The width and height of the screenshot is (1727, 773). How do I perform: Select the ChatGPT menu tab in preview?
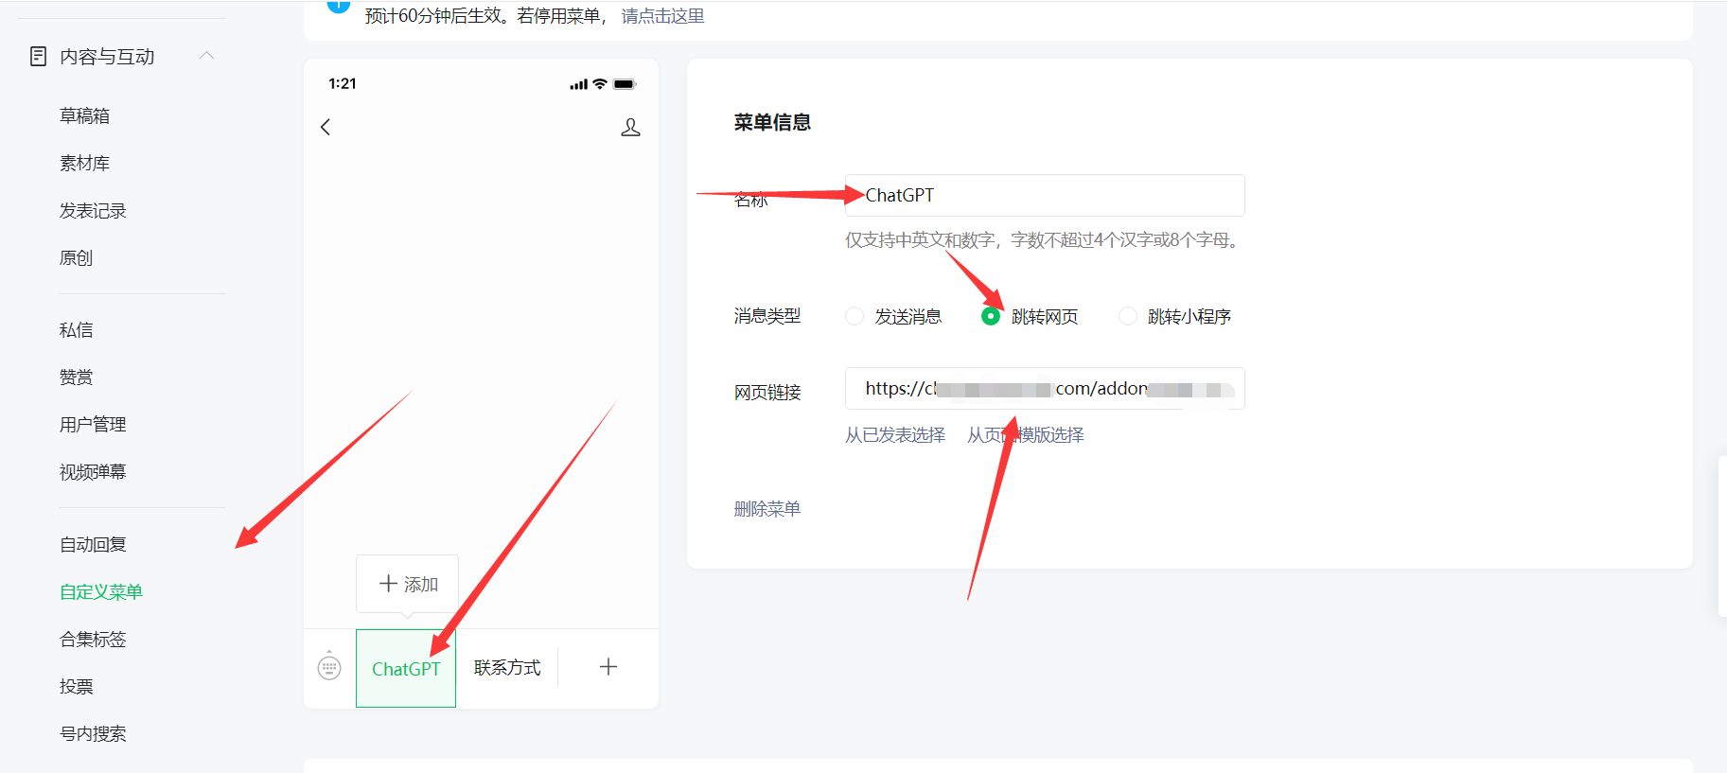(x=406, y=669)
